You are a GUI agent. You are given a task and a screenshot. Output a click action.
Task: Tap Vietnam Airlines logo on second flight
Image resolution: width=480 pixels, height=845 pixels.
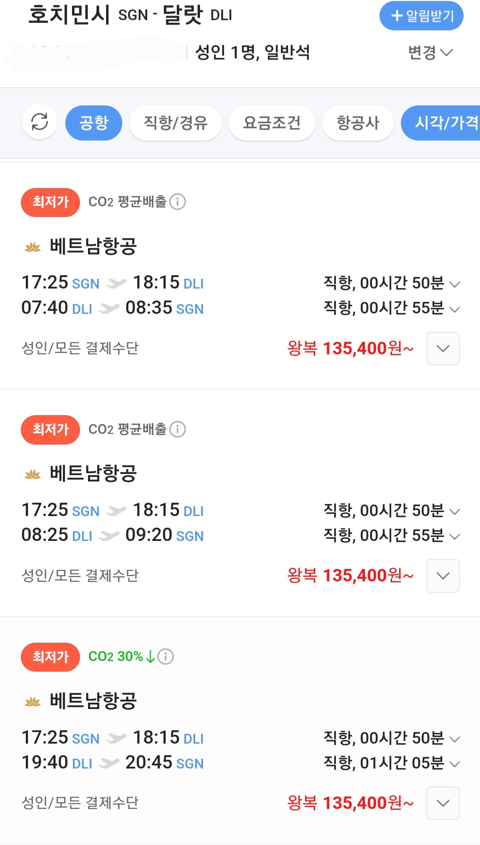32,474
